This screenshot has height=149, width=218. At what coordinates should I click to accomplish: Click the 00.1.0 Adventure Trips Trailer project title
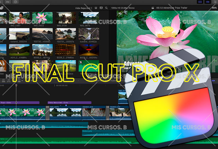(x=180, y=8)
